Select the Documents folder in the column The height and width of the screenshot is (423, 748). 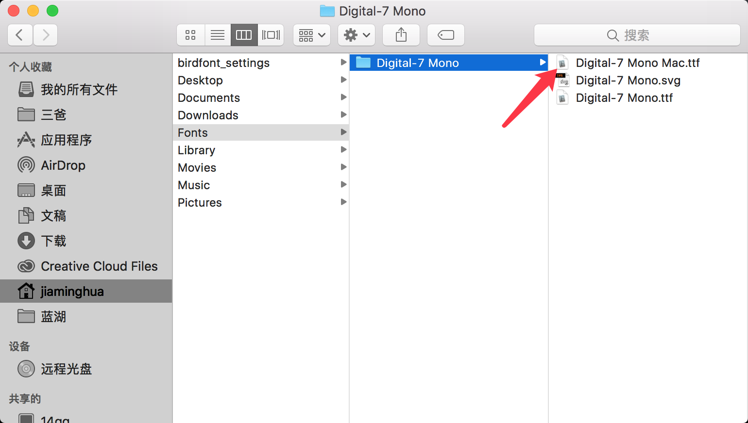pyautogui.click(x=261, y=98)
